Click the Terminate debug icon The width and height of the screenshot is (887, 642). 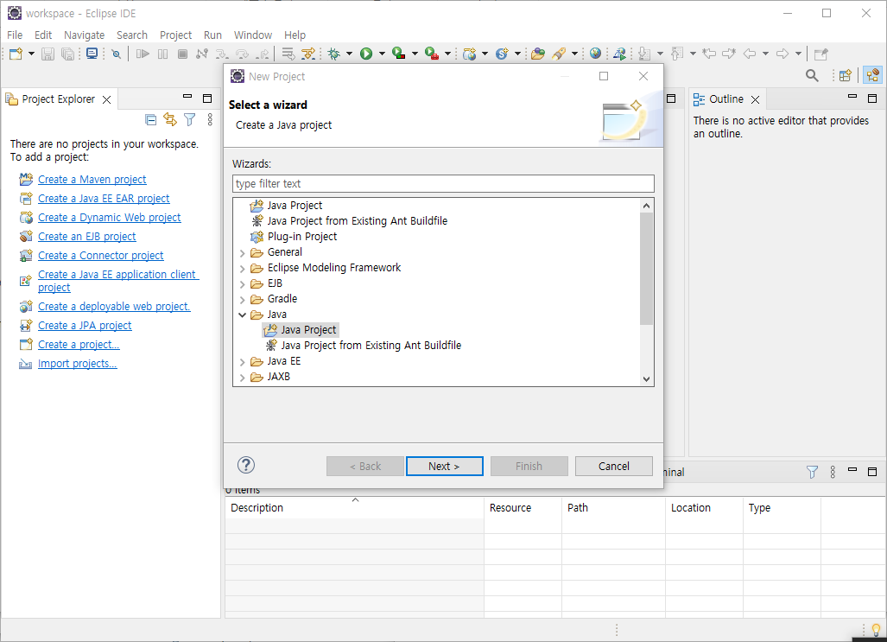coord(182,54)
